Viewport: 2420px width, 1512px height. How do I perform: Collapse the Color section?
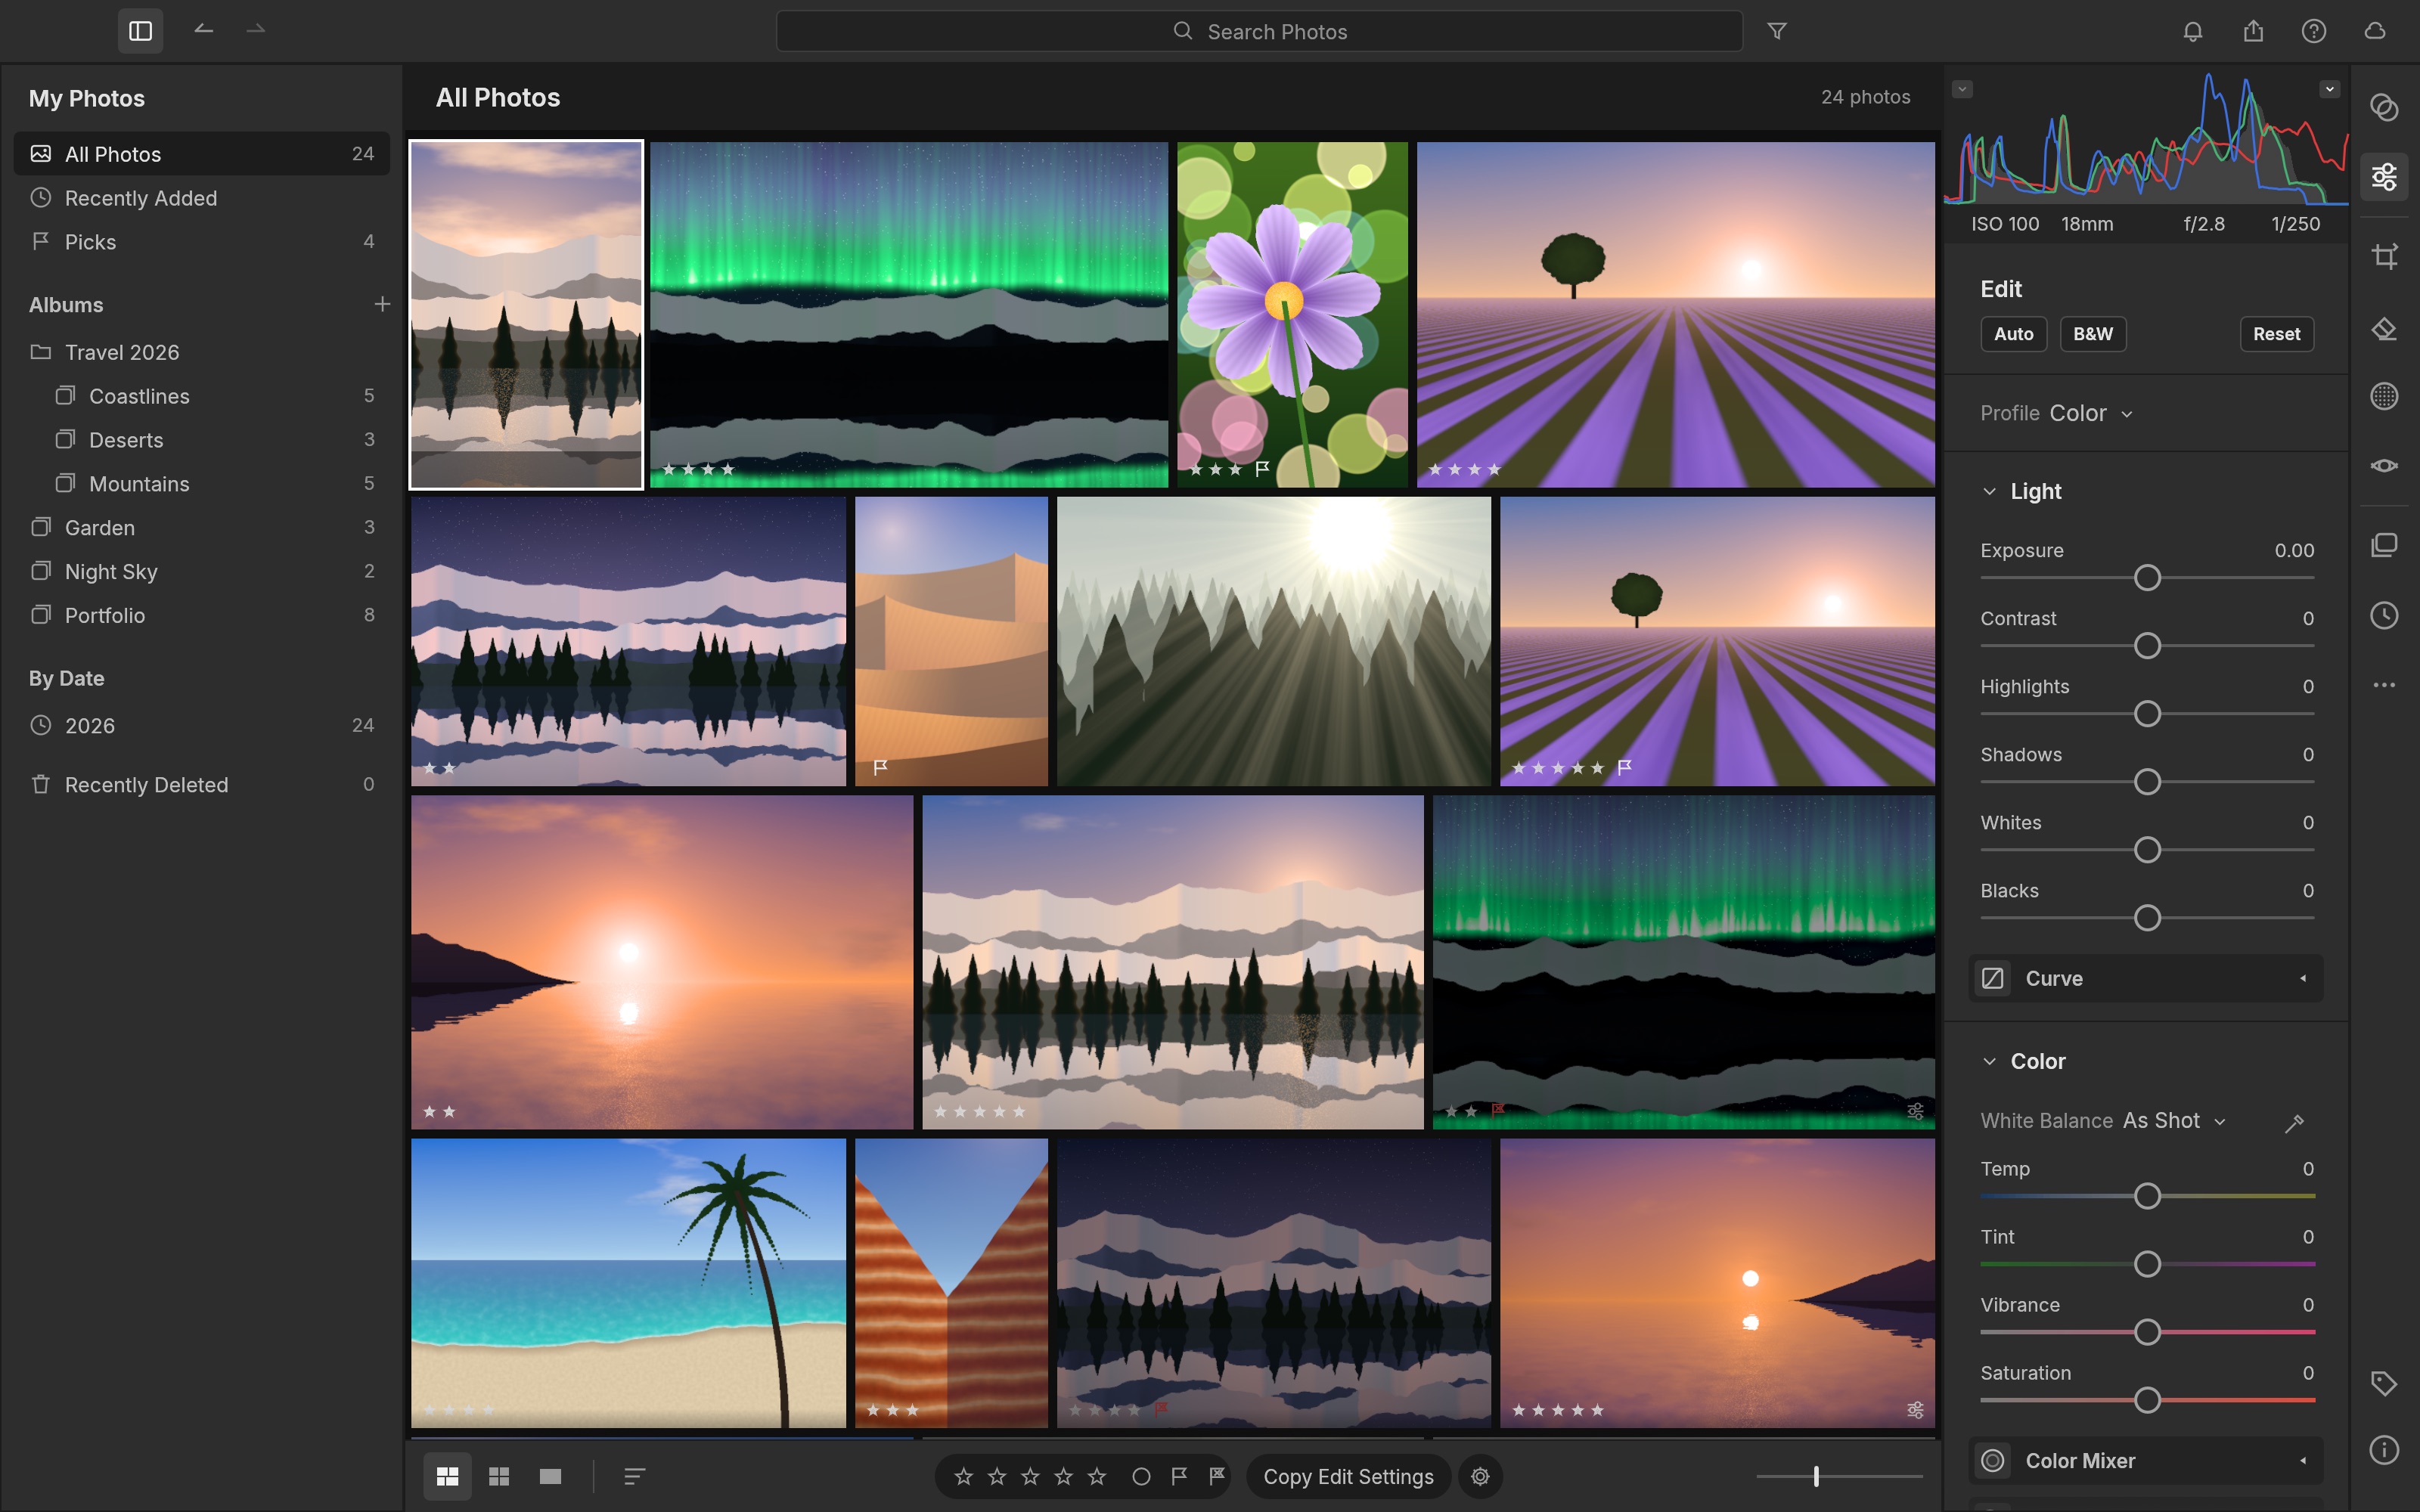coord(1989,1061)
